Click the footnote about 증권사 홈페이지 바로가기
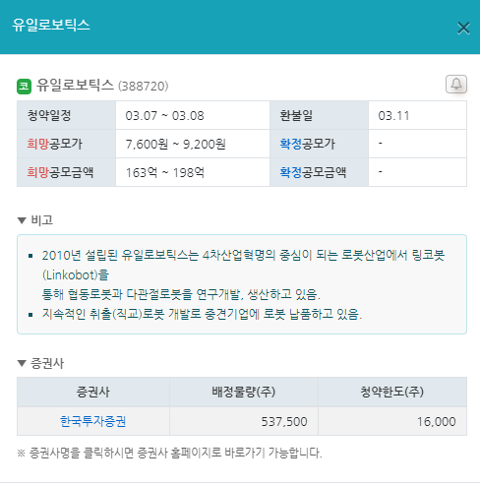480x486 pixels. pyautogui.click(x=169, y=454)
